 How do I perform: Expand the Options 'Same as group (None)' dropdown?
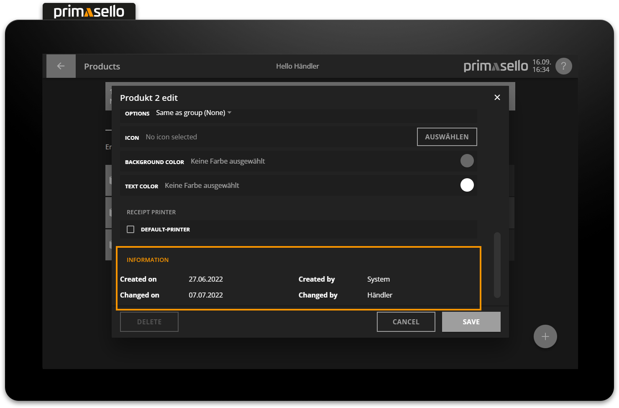(194, 113)
